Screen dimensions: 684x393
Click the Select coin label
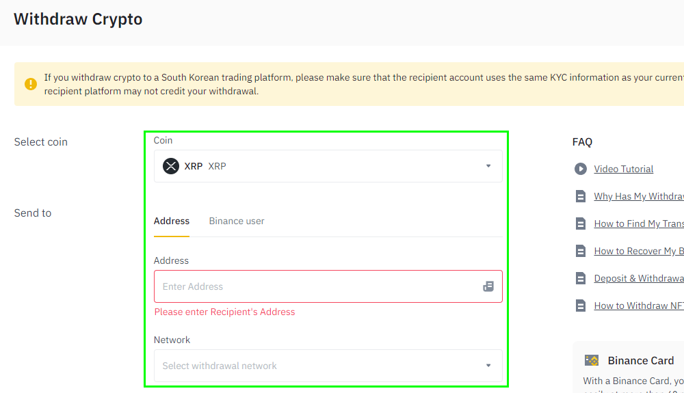tap(40, 142)
